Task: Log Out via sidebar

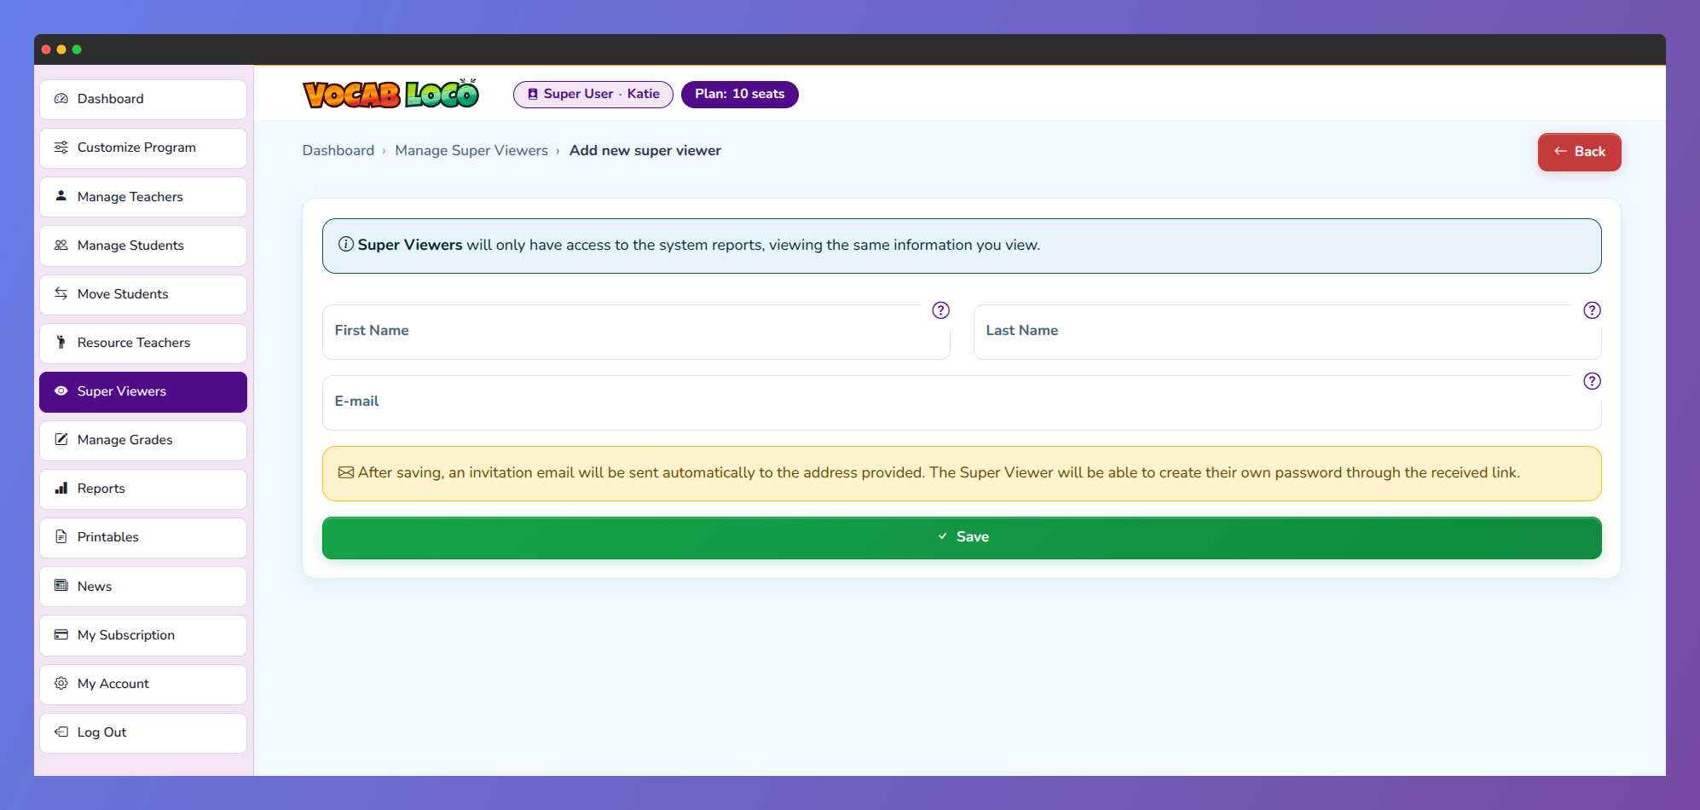Action: [143, 732]
